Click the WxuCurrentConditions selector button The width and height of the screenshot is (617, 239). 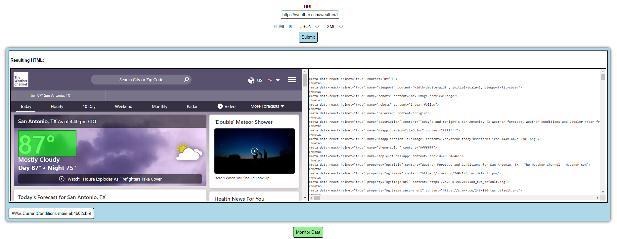pos(51,213)
